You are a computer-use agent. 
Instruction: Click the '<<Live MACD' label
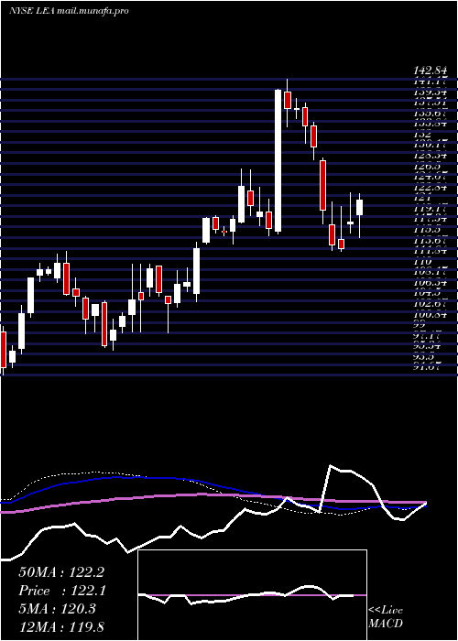click(386, 617)
